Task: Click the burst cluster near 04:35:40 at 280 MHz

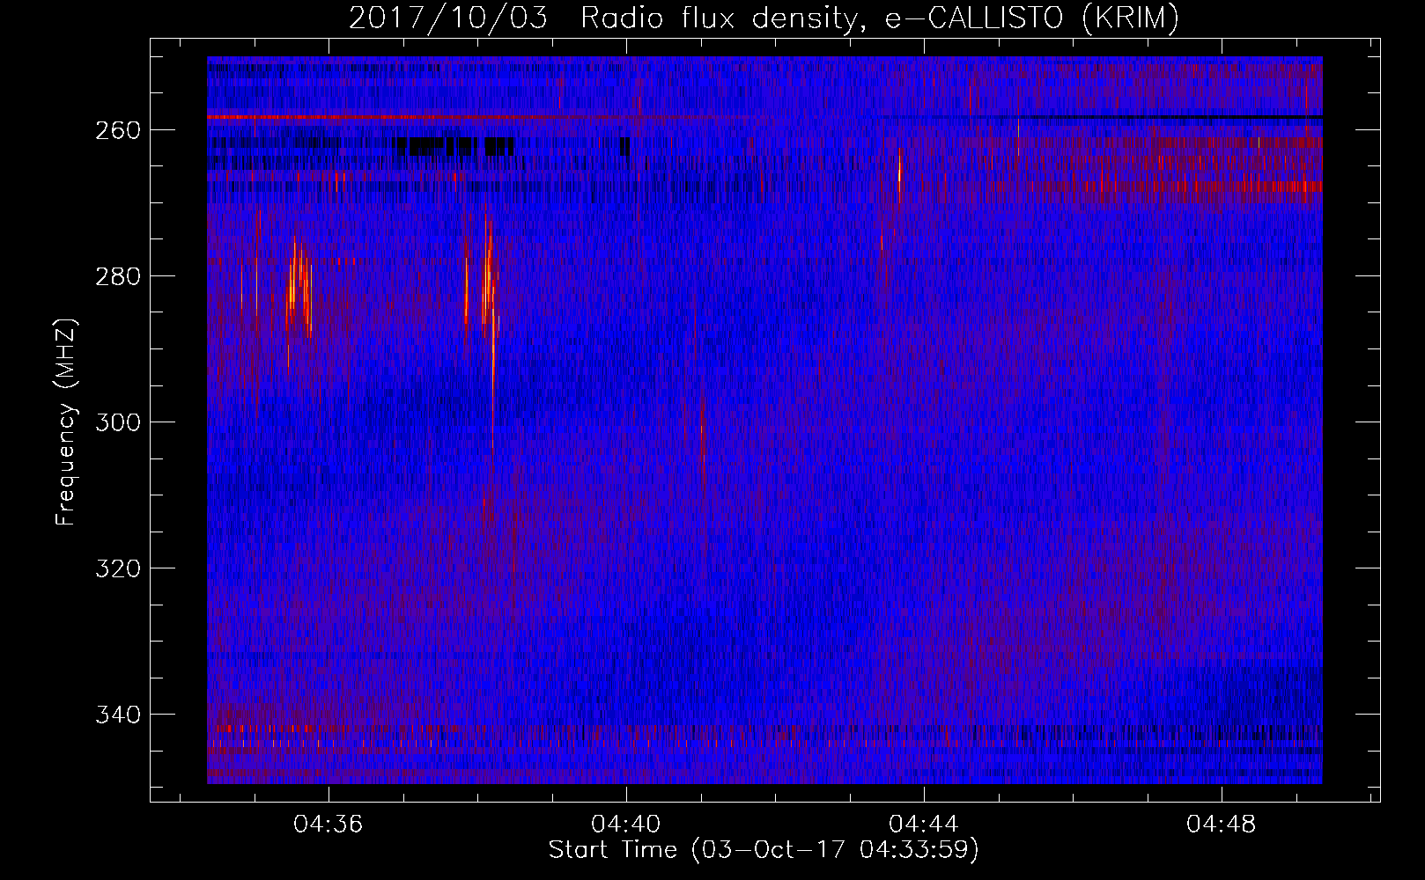Action: click(x=299, y=286)
